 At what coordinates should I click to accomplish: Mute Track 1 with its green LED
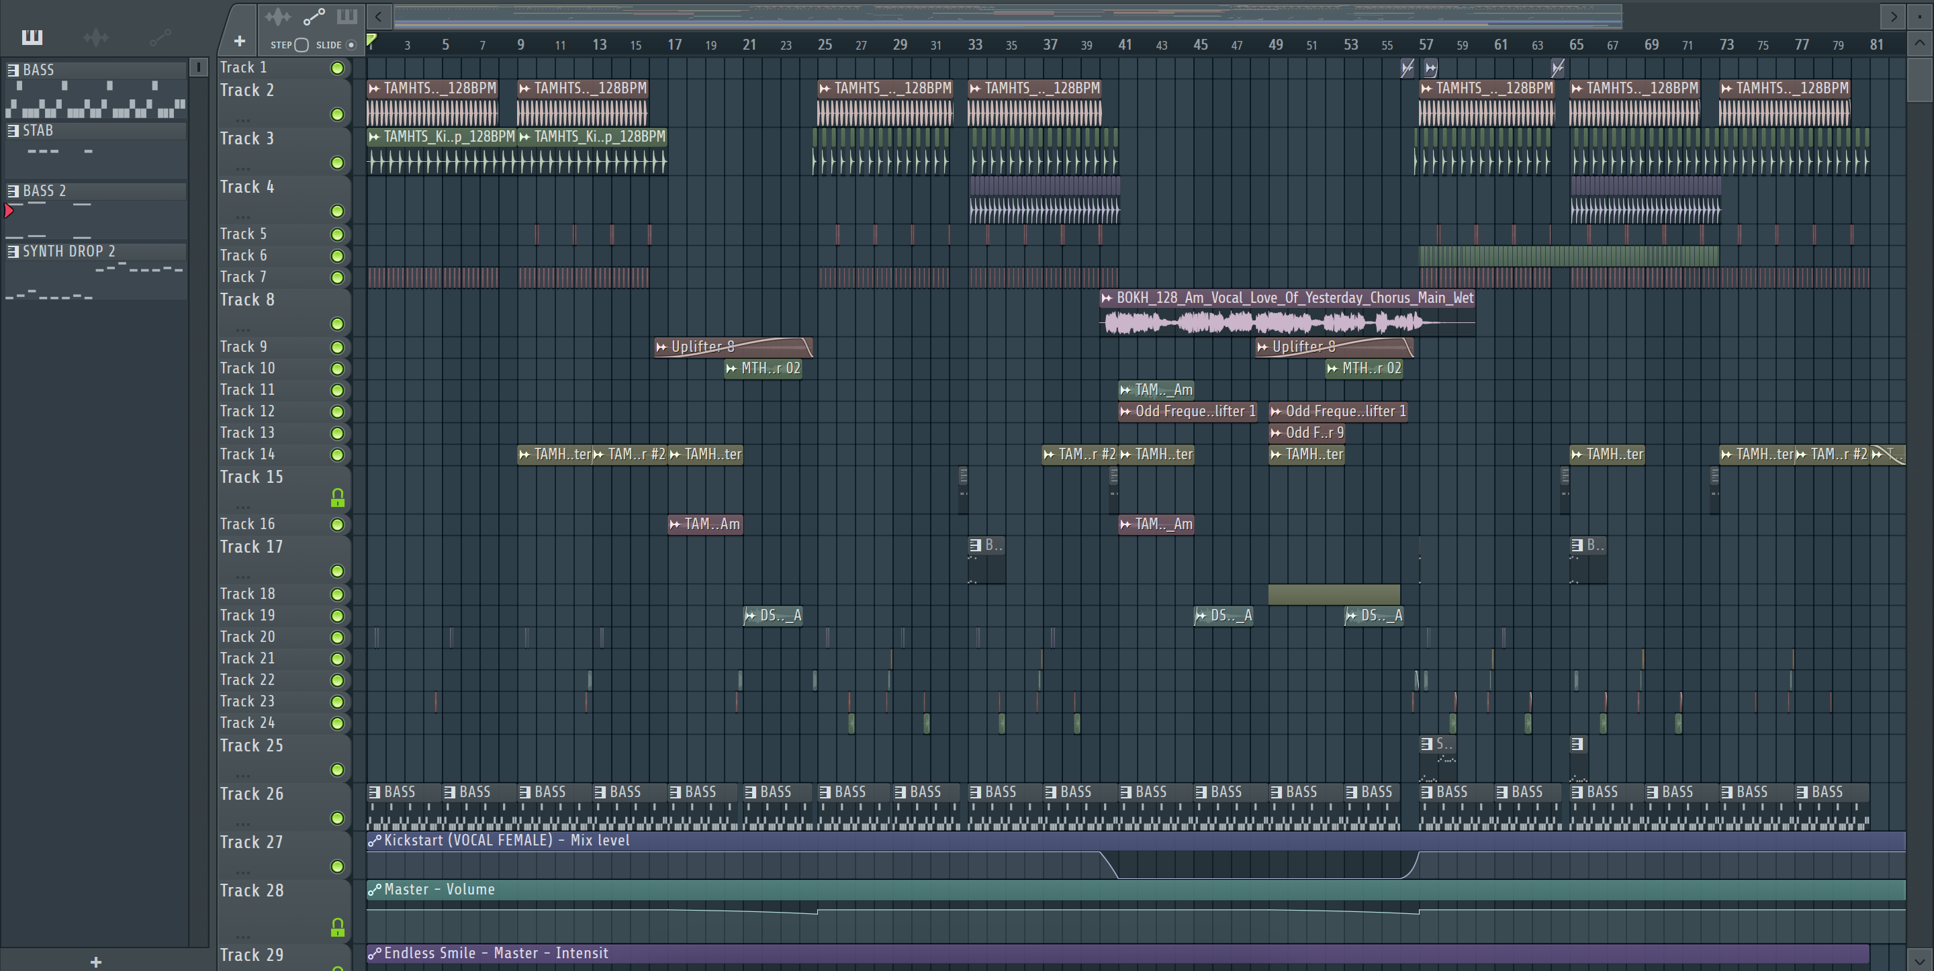tap(338, 68)
